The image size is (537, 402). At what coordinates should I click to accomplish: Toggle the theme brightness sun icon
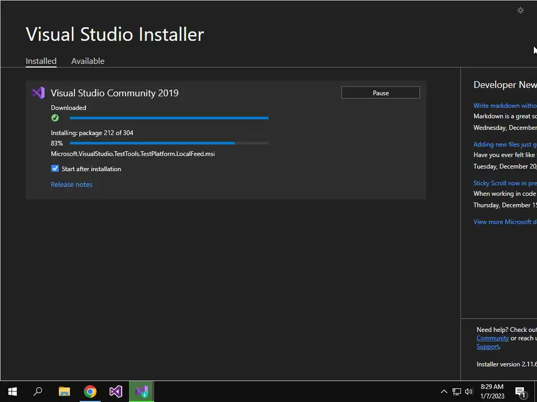520,10
